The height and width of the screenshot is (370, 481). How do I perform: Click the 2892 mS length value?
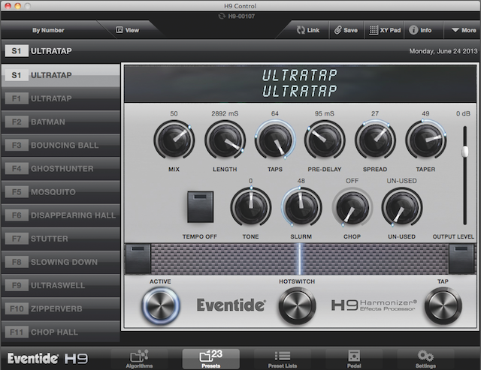(x=225, y=113)
